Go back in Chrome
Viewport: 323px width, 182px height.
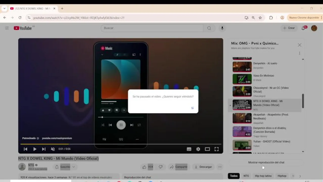tap(5, 18)
